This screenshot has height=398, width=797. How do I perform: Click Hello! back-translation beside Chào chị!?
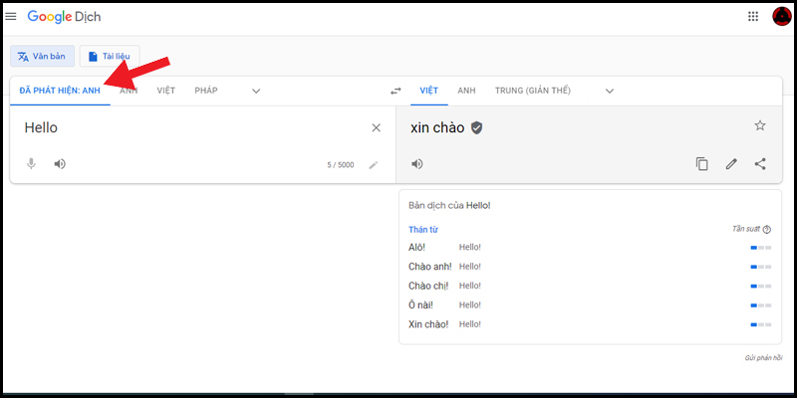pos(470,286)
